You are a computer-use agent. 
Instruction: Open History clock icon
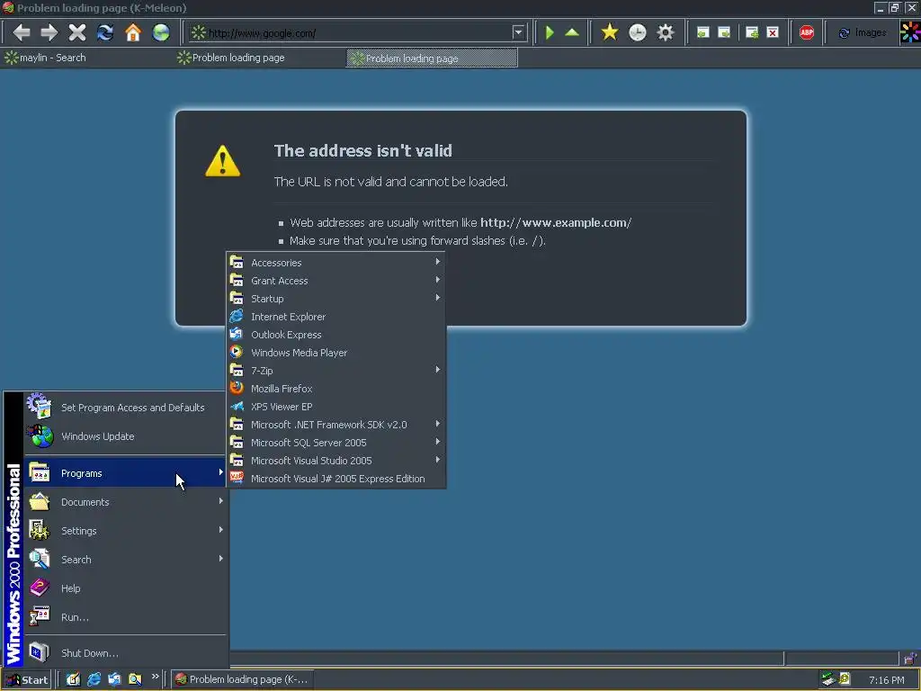(638, 32)
